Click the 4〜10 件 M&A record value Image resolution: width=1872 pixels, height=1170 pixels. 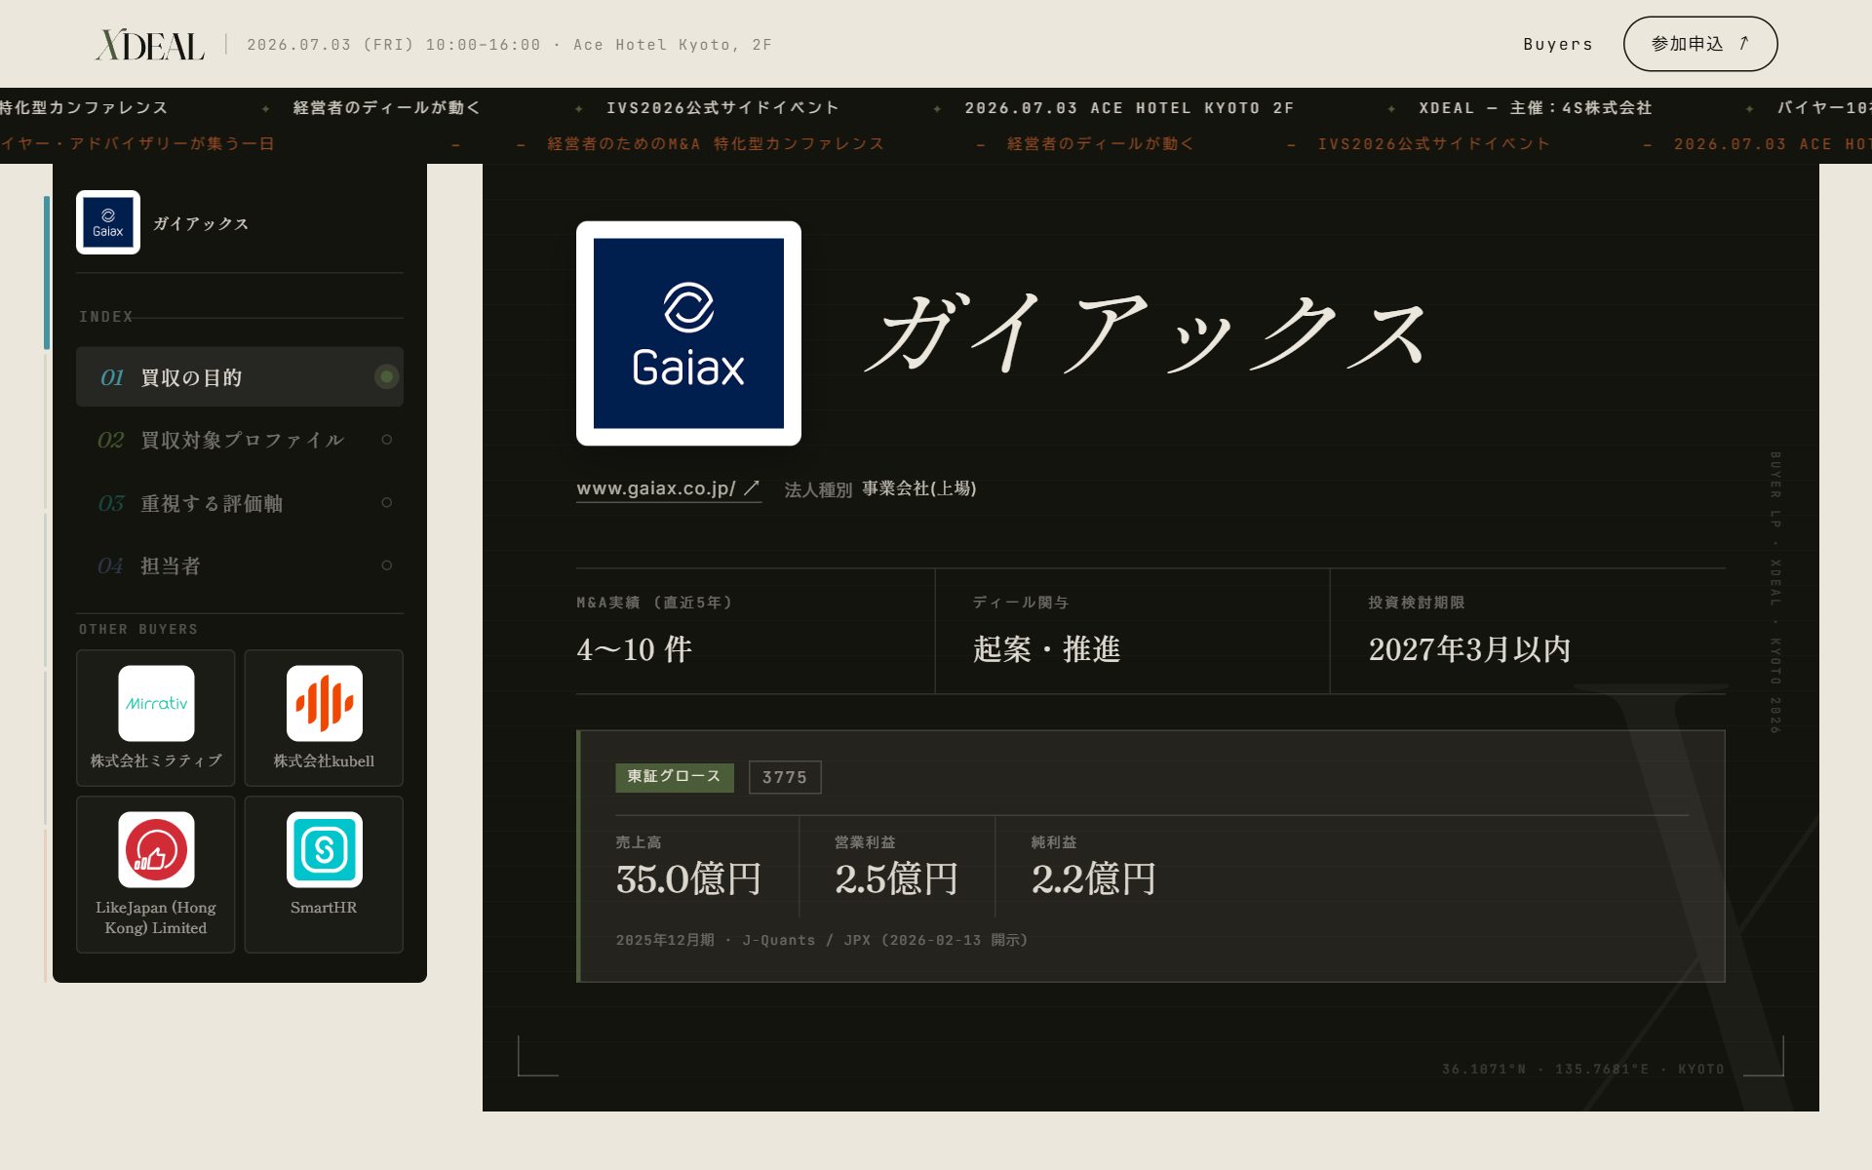635,649
